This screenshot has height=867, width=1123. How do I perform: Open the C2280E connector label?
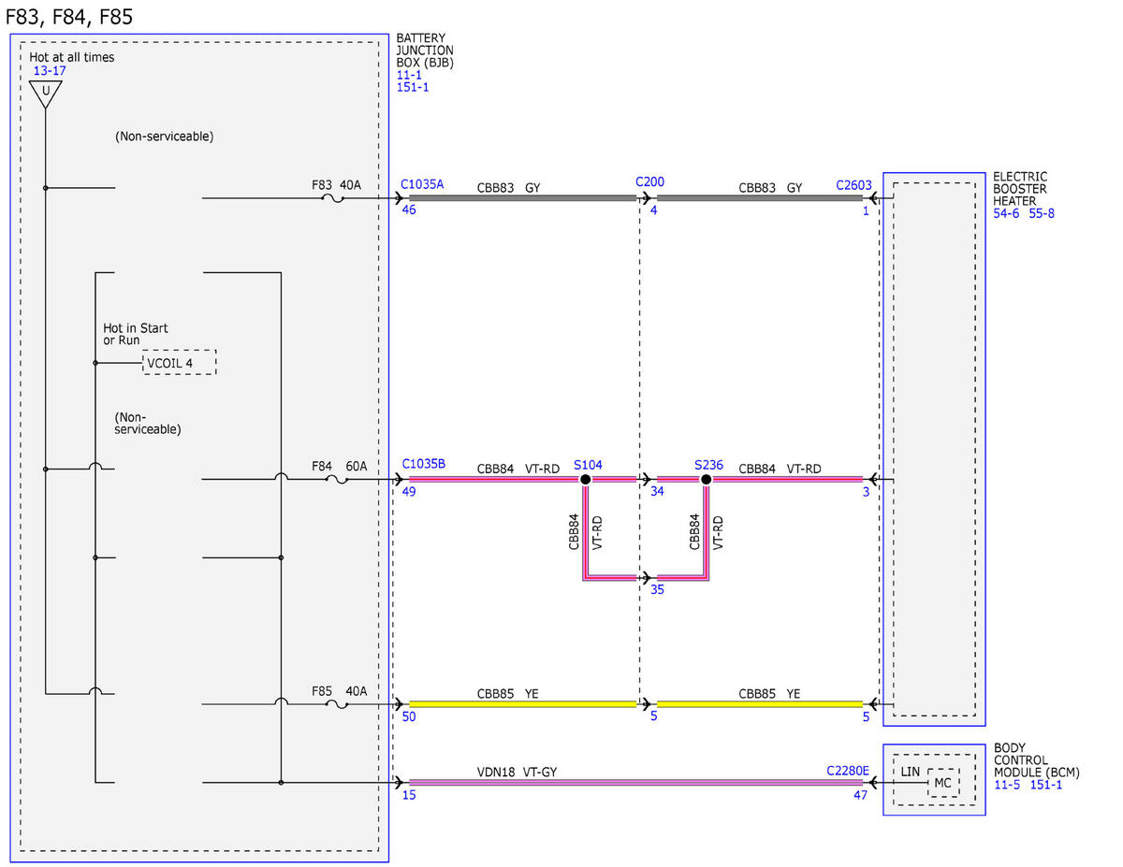point(848,771)
